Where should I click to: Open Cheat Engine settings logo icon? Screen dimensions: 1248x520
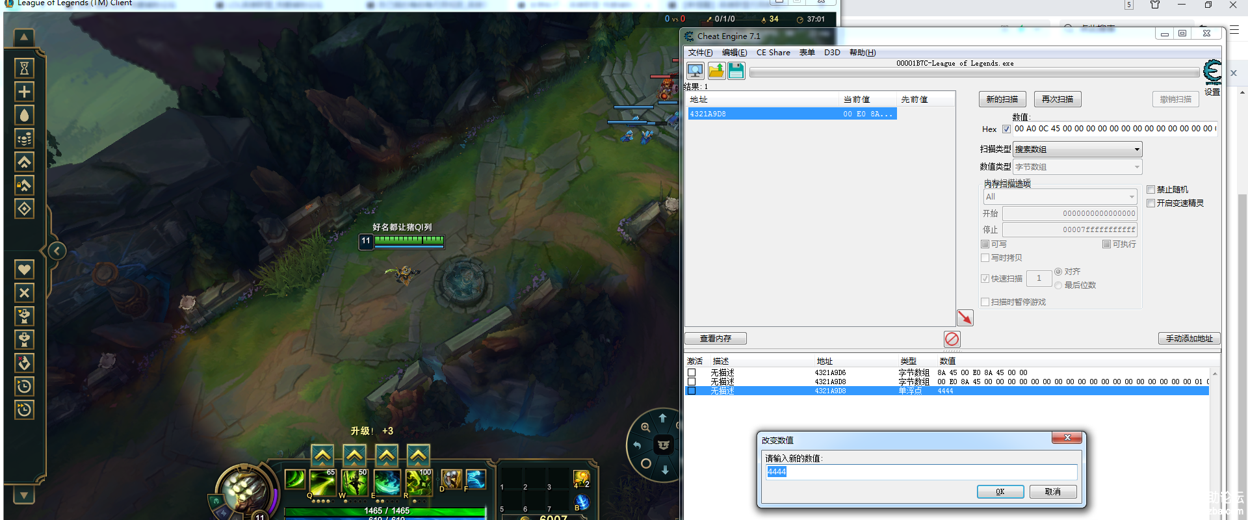pyautogui.click(x=1212, y=71)
